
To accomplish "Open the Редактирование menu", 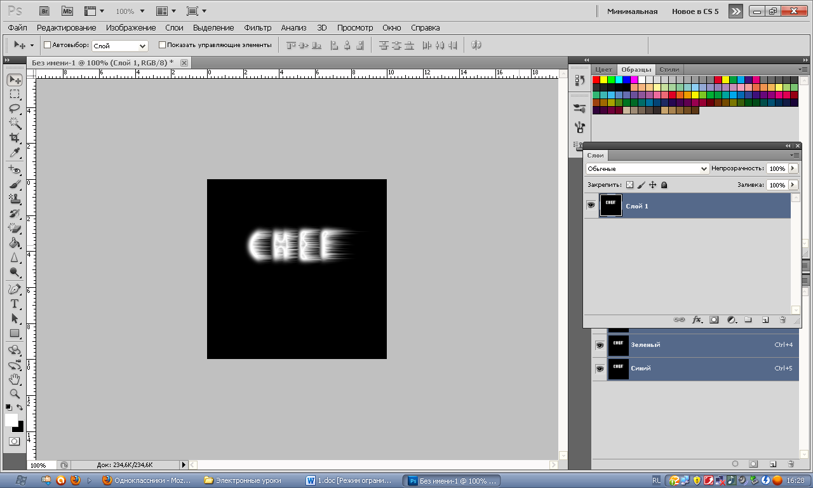I will pyautogui.click(x=67, y=28).
